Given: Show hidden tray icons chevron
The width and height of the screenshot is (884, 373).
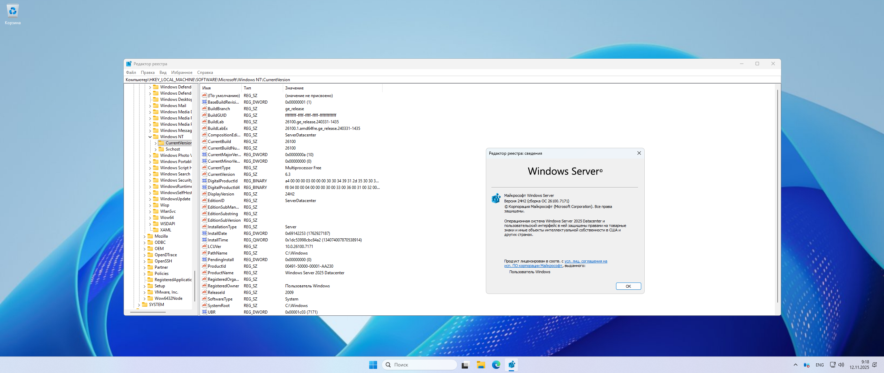Looking at the screenshot, I should click(x=796, y=365).
